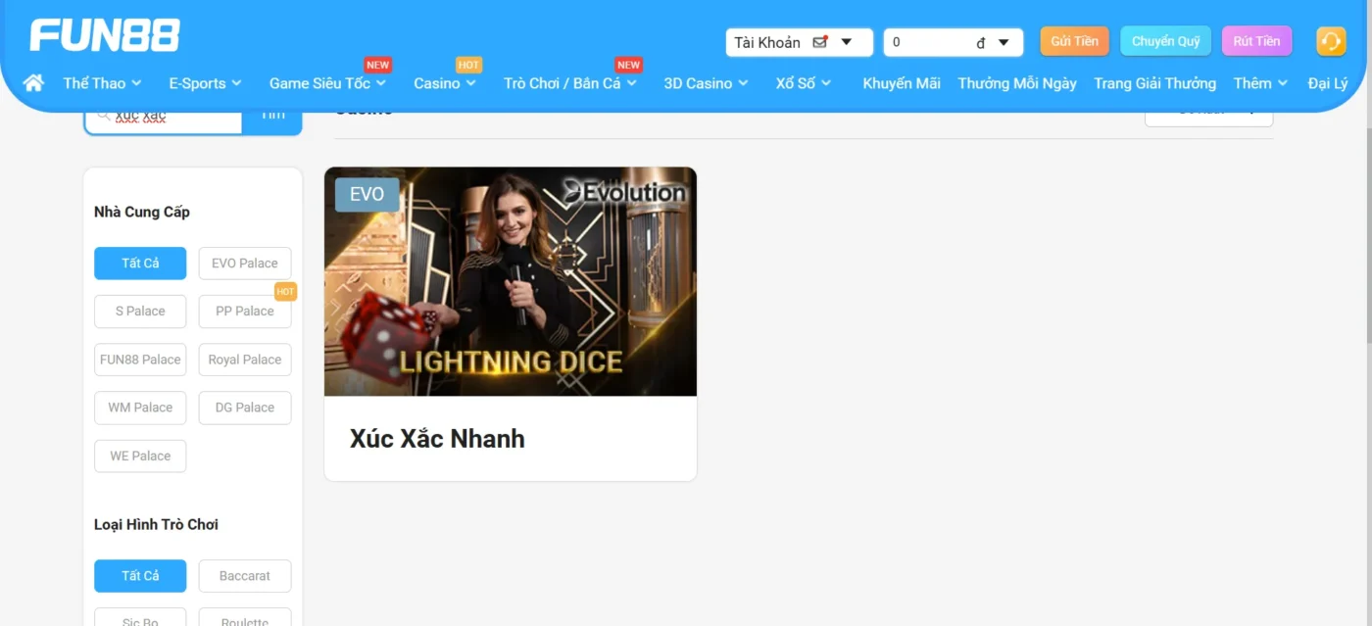Filter by DG Palace provider

245,408
